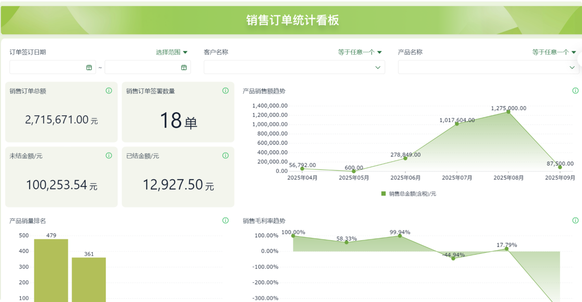Click info icon on 销售订单总额 card
This screenshot has height=302, width=582.
(x=109, y=91)
